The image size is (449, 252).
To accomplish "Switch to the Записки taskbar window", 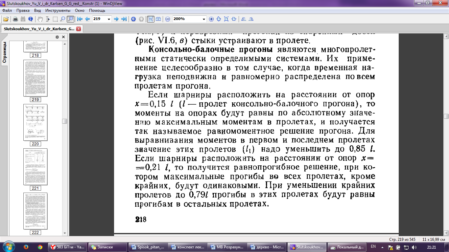I will (107, 247).
